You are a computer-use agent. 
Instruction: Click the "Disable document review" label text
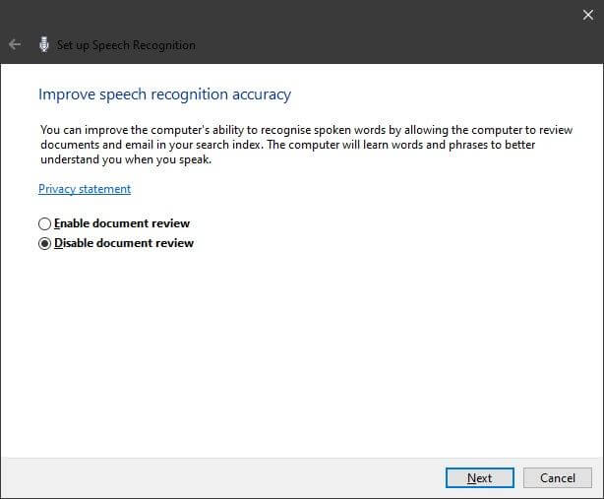coord(124,243)
